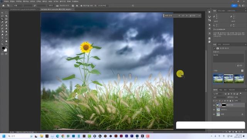Click the add layer mask icon
This screenshot has height=139, width=247.
tap(230, 132)
